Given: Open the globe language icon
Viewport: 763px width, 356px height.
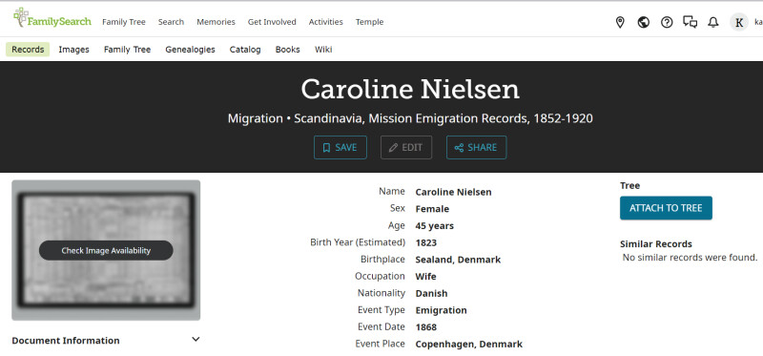Looking at the screenshot, I should [643, 22].
